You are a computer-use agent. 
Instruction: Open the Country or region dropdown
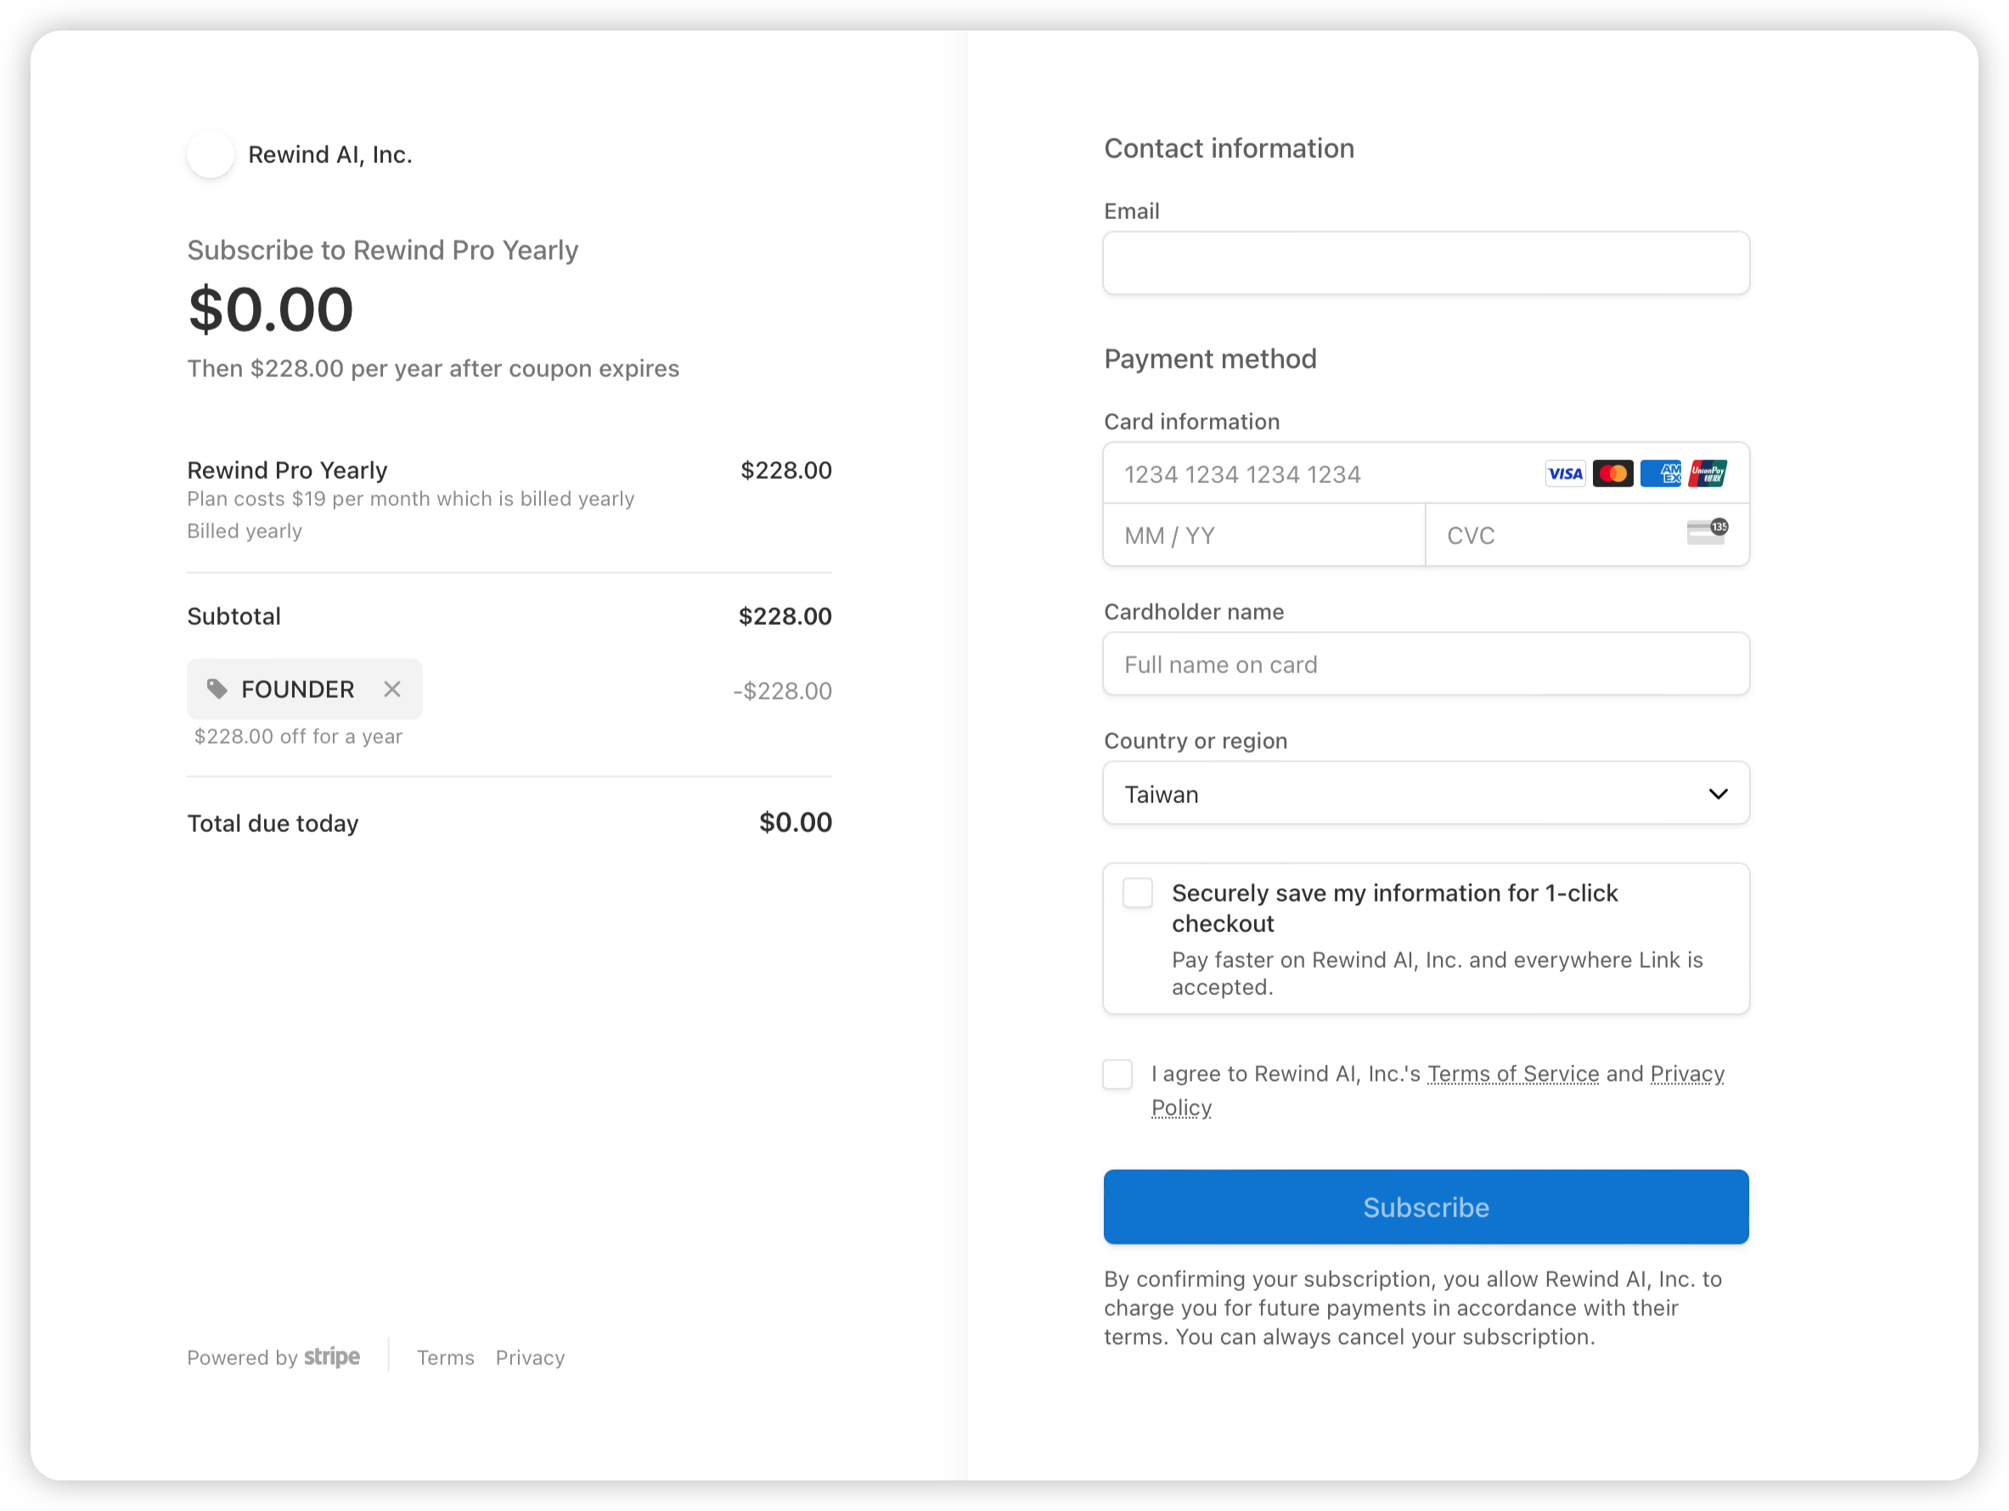tap(1426, 794)
